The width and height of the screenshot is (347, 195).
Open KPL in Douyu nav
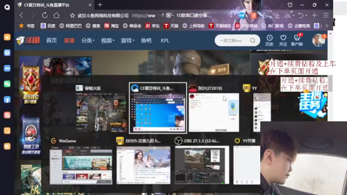coord(165,40)
